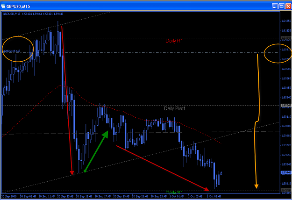This screenshot has width=292, height=200.
Task: Click the 30 Sep 19:45 time label
Action: (121, 196)
